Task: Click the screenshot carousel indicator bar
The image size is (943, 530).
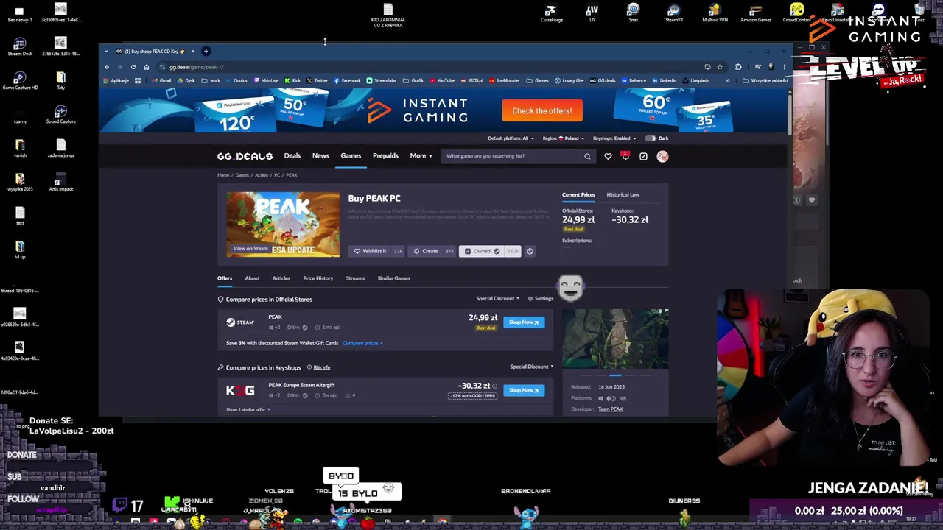Action: pos(615,375)
